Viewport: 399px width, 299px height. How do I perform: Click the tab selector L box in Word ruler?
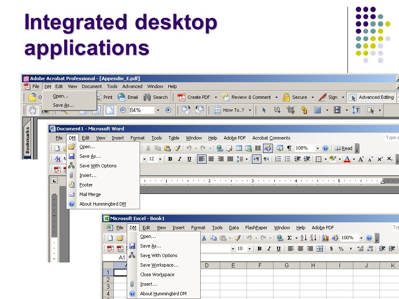coord(54,181)
